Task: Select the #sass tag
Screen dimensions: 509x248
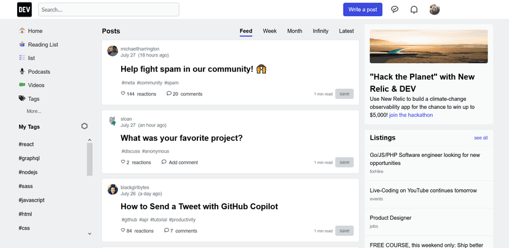Action: (26, 186)
